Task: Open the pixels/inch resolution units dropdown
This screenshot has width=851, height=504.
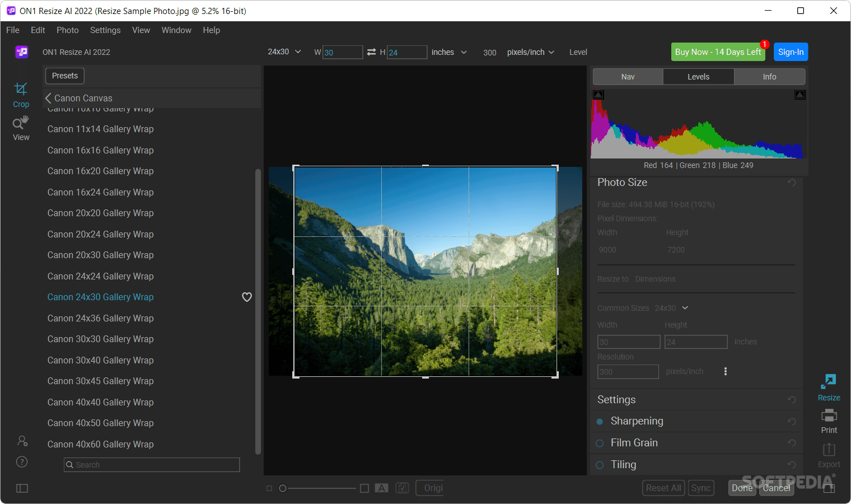Action: 531,52
